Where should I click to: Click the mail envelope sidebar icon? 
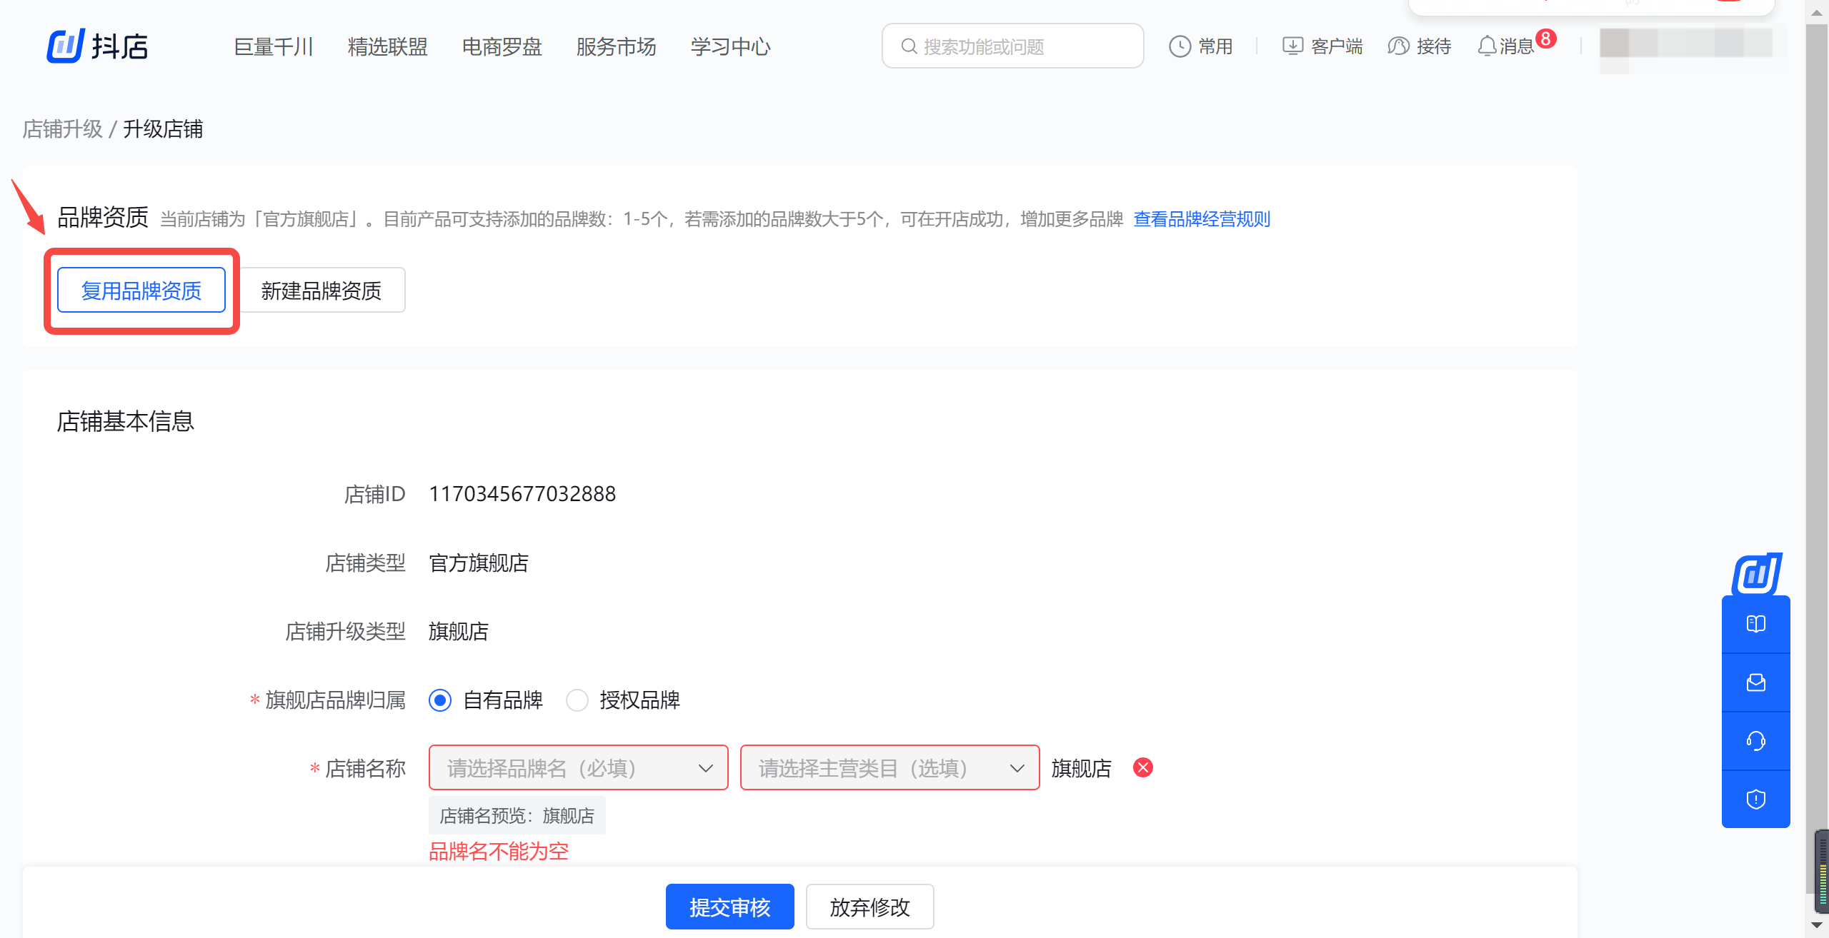tap(1755, 682)
